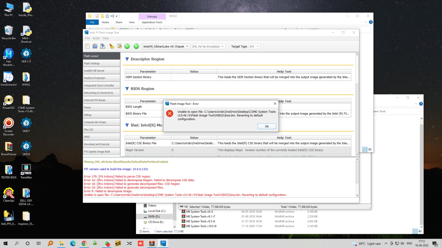Select the This PC desktop icon

pyautogui.click(x=9, y=10)
